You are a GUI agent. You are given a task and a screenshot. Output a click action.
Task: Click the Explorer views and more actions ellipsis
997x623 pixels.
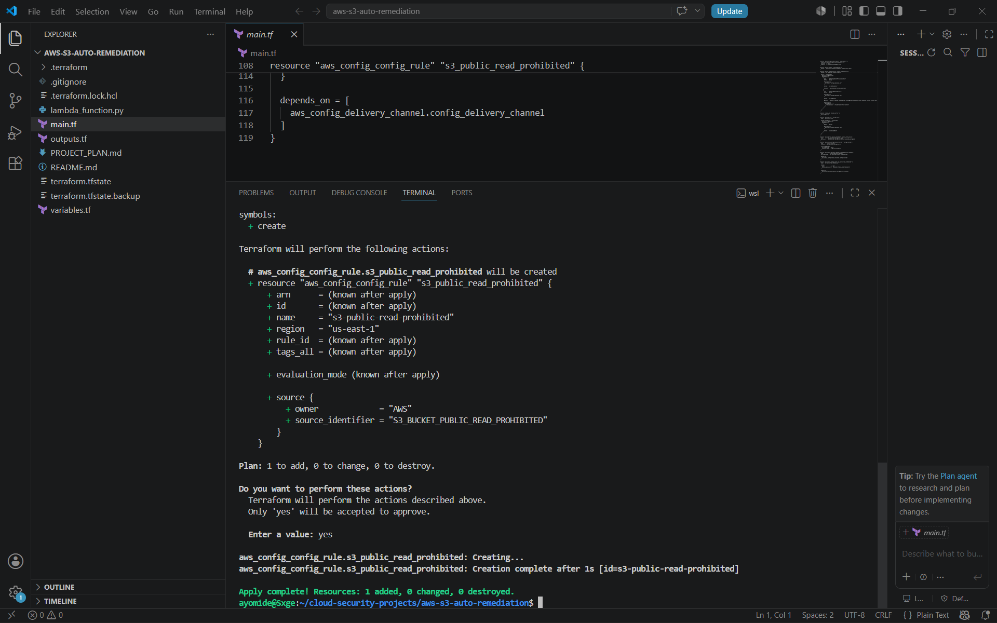click(x=210, y=34)
